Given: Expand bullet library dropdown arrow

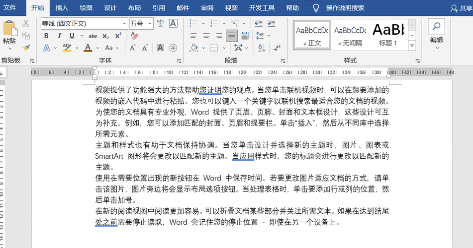Looking at the screenshot, I should coord(203,23).
